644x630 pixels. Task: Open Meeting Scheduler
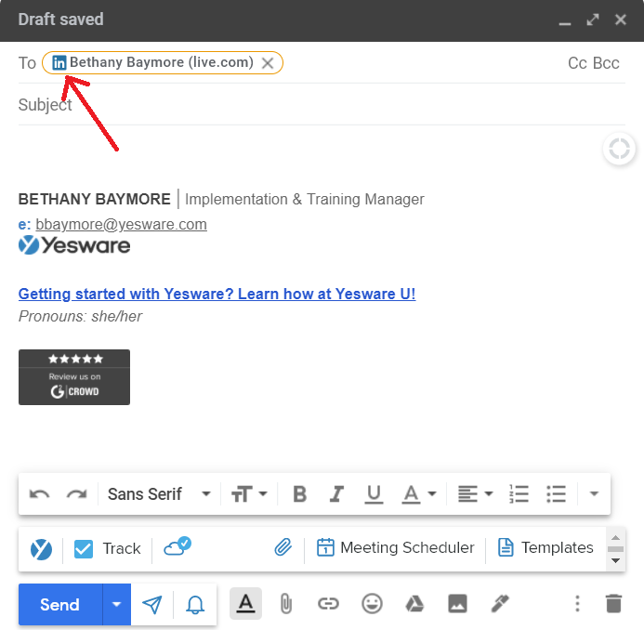pos(396,548)
